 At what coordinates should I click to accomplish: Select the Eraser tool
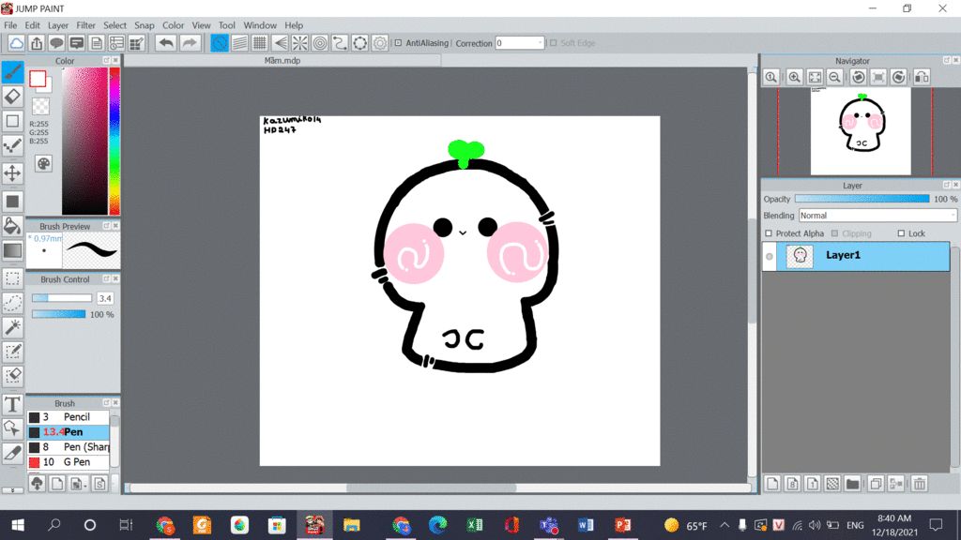coord(12,97)
